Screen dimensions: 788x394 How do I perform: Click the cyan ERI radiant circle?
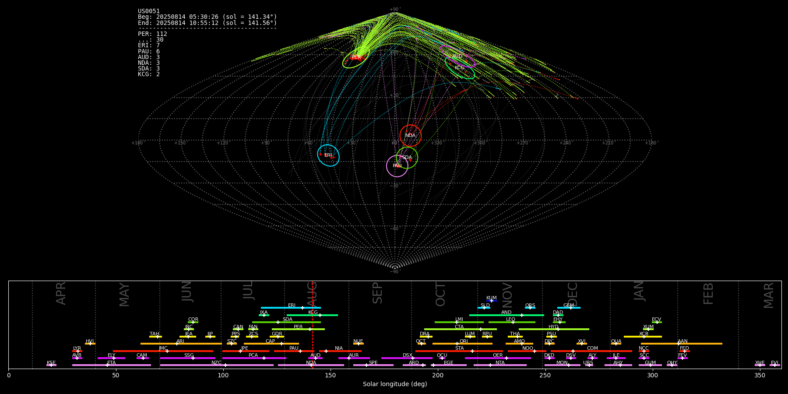click(x=328, y=155)
